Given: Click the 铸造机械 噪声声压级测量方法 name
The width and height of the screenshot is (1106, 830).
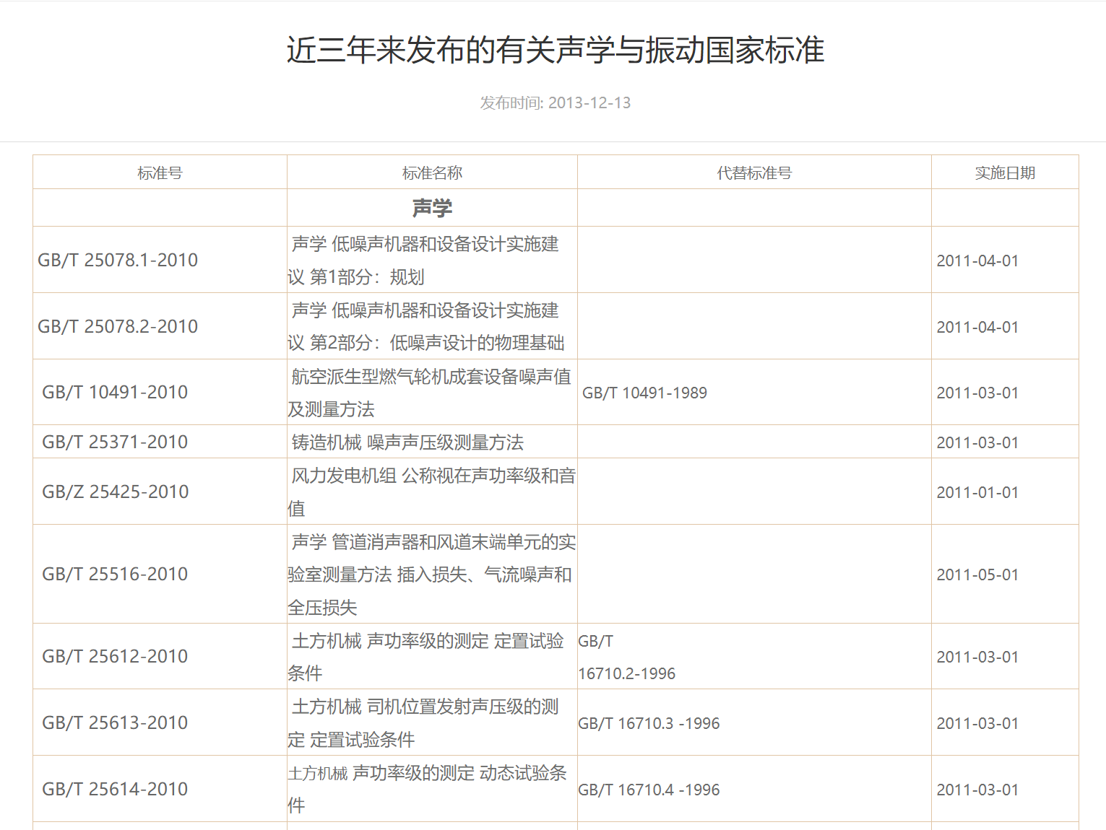Looking at the screenshot, I should 407,442.
